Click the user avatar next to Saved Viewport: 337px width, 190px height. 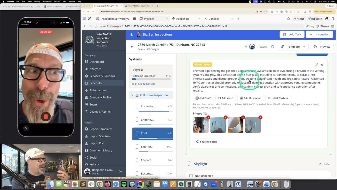(252, 47)
